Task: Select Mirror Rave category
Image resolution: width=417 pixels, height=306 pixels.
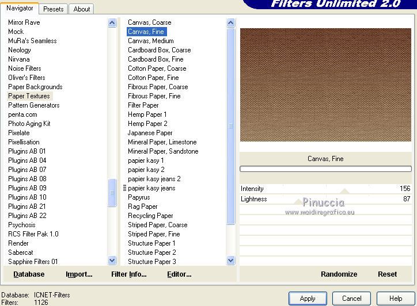Action: pyautogui.click(x=24, y=22)
